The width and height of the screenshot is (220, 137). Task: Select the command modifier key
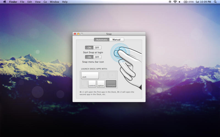(111, 84)
